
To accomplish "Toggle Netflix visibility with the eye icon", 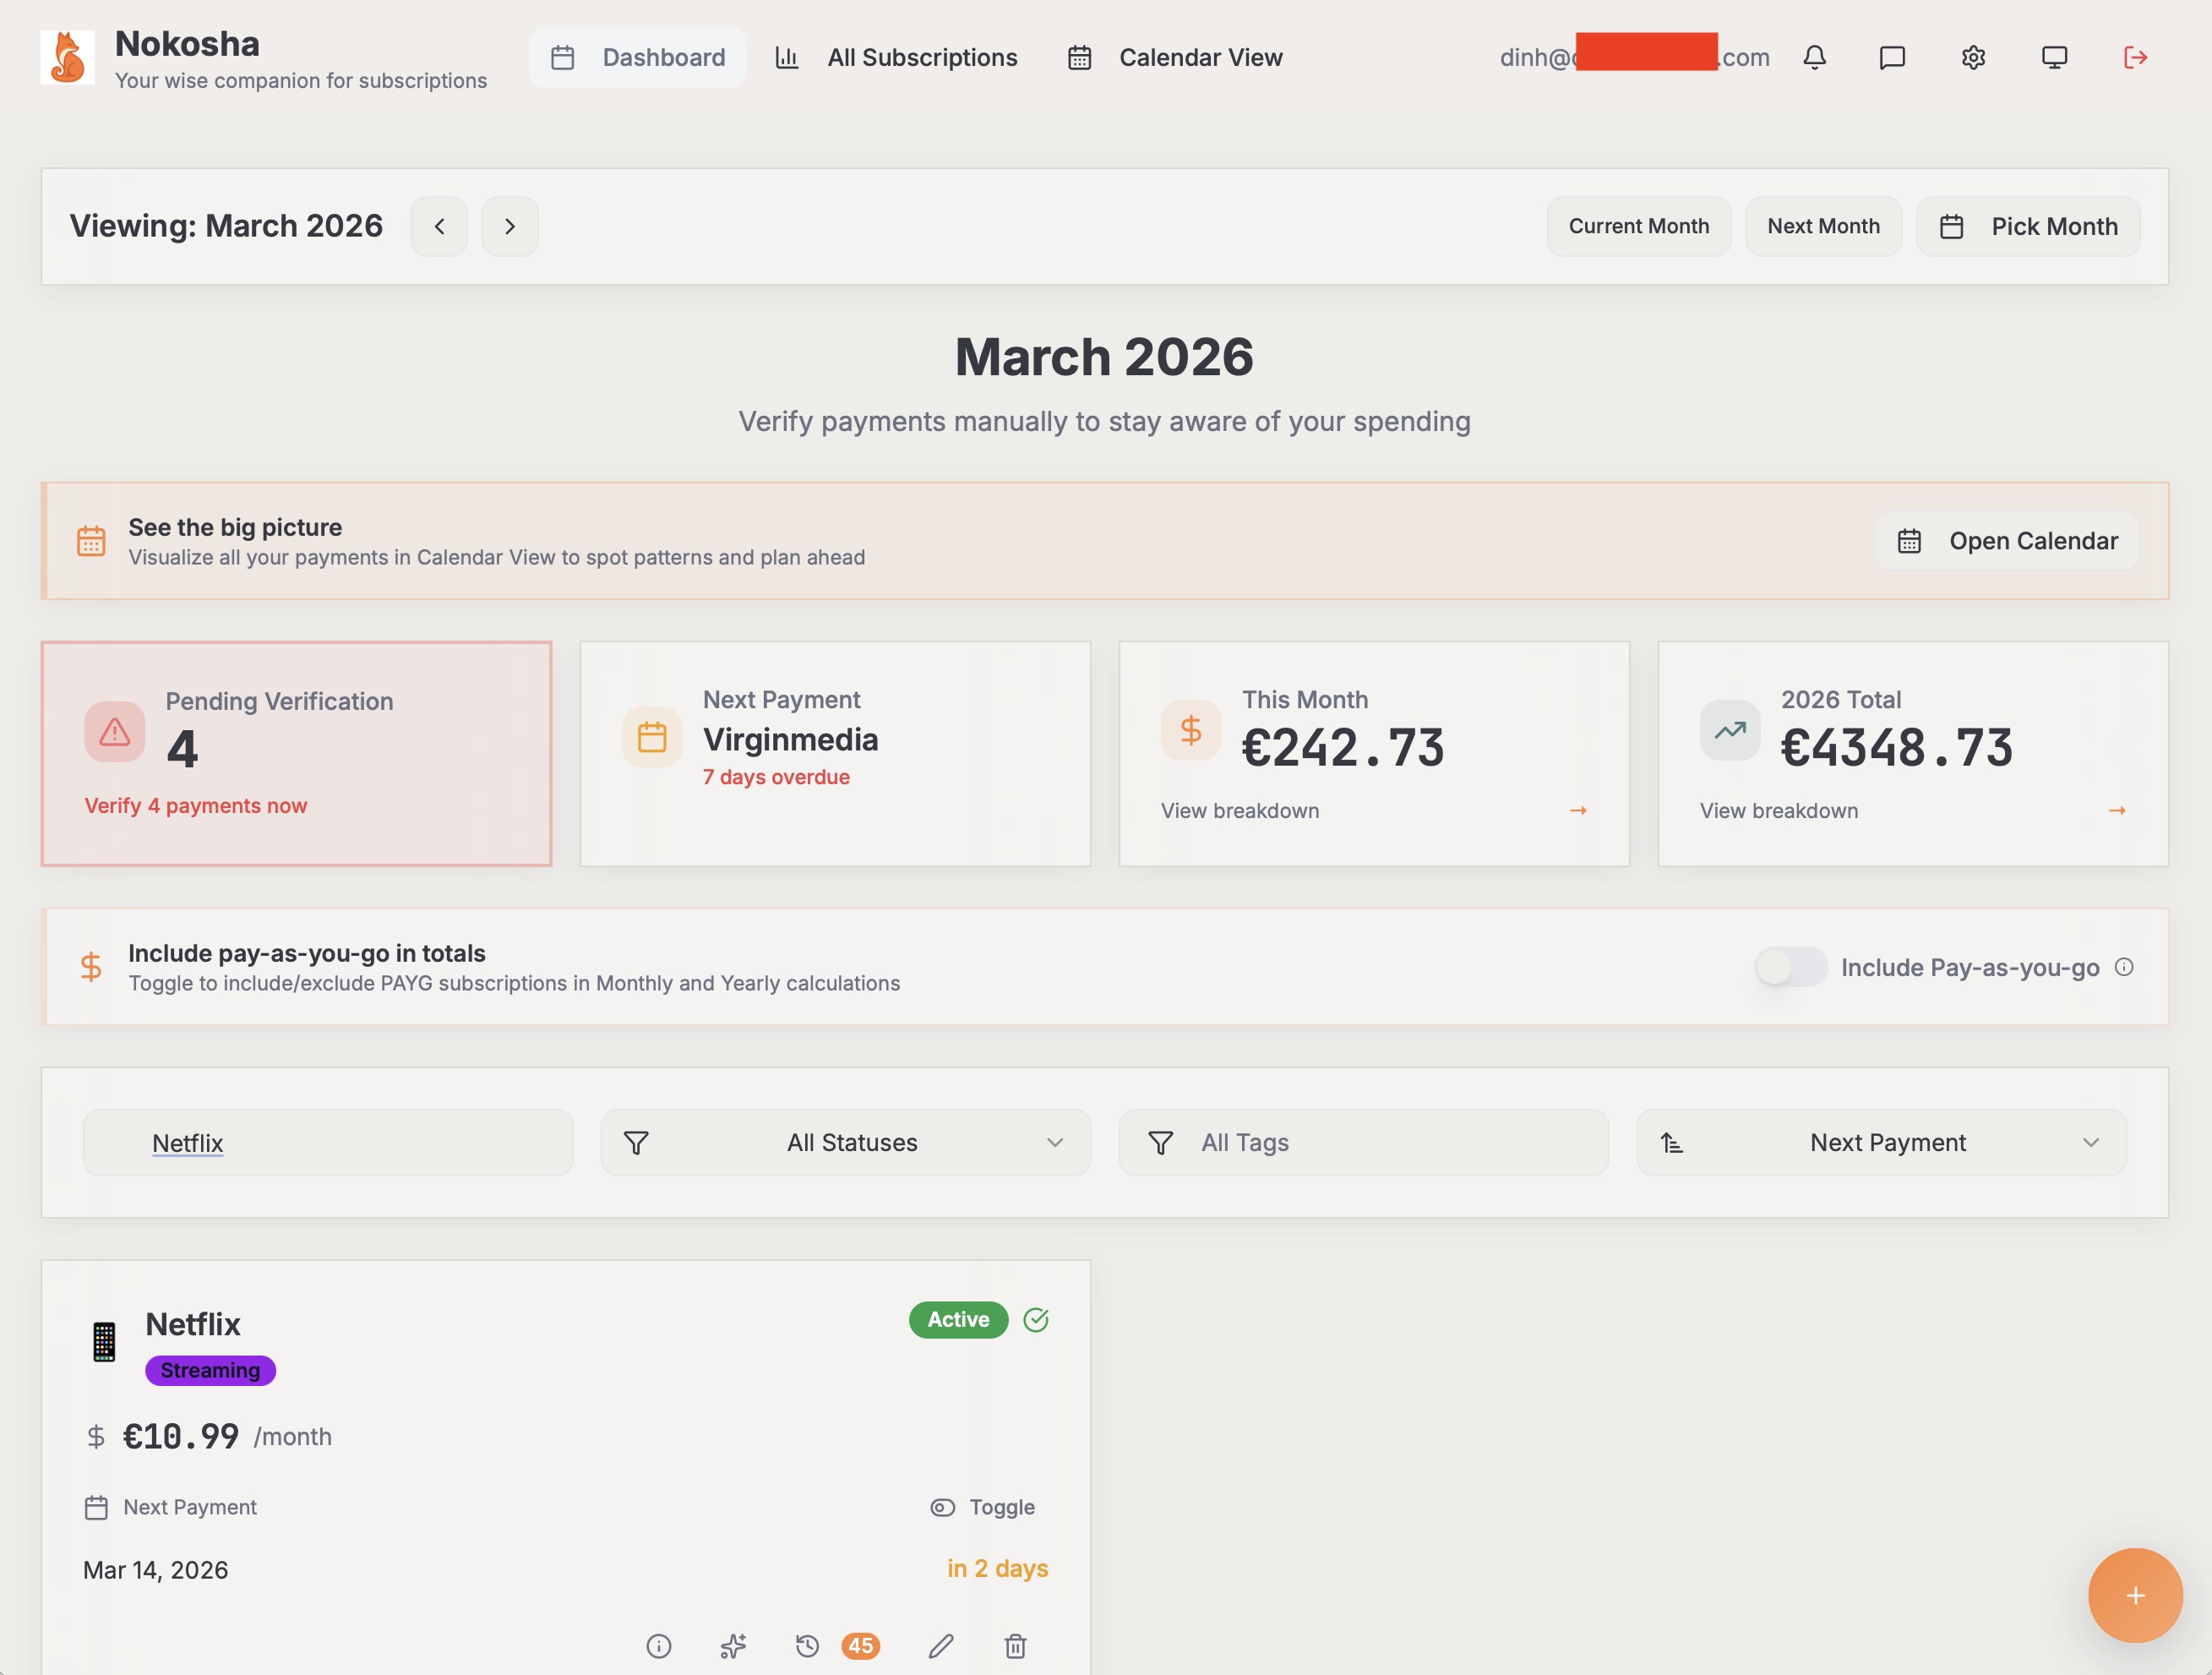I will (x=943, y=1507).
